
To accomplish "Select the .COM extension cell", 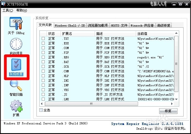I will coord(65,48).
